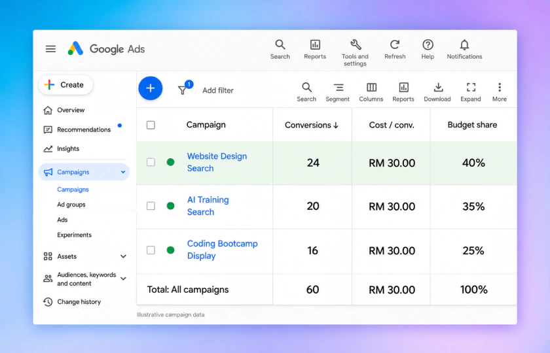Refresh the Google Ads data

point(395,45)
